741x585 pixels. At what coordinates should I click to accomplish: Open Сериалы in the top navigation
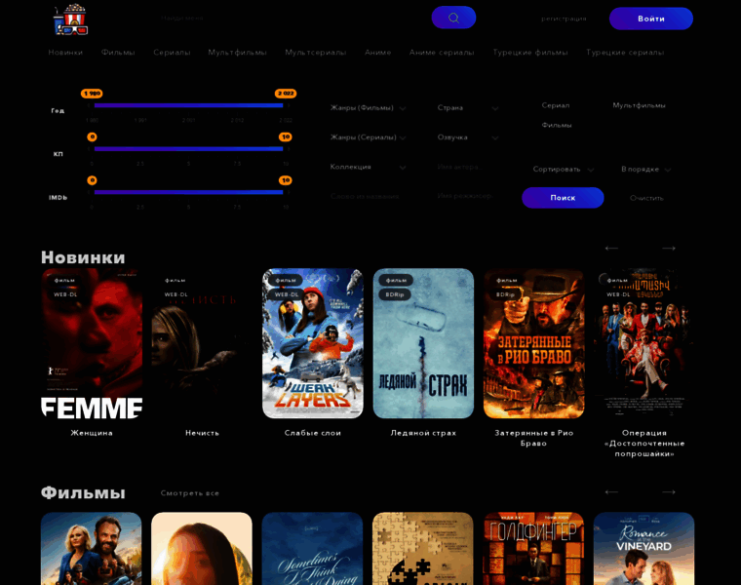(x=172, y=53)
